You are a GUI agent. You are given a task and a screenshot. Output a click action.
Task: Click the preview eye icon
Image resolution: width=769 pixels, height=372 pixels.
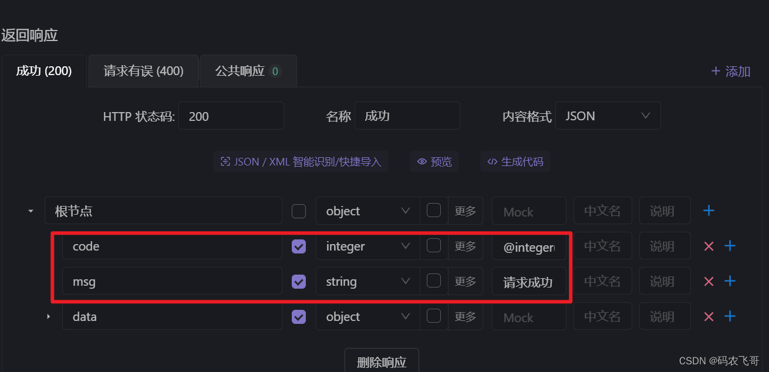(422, 161)
